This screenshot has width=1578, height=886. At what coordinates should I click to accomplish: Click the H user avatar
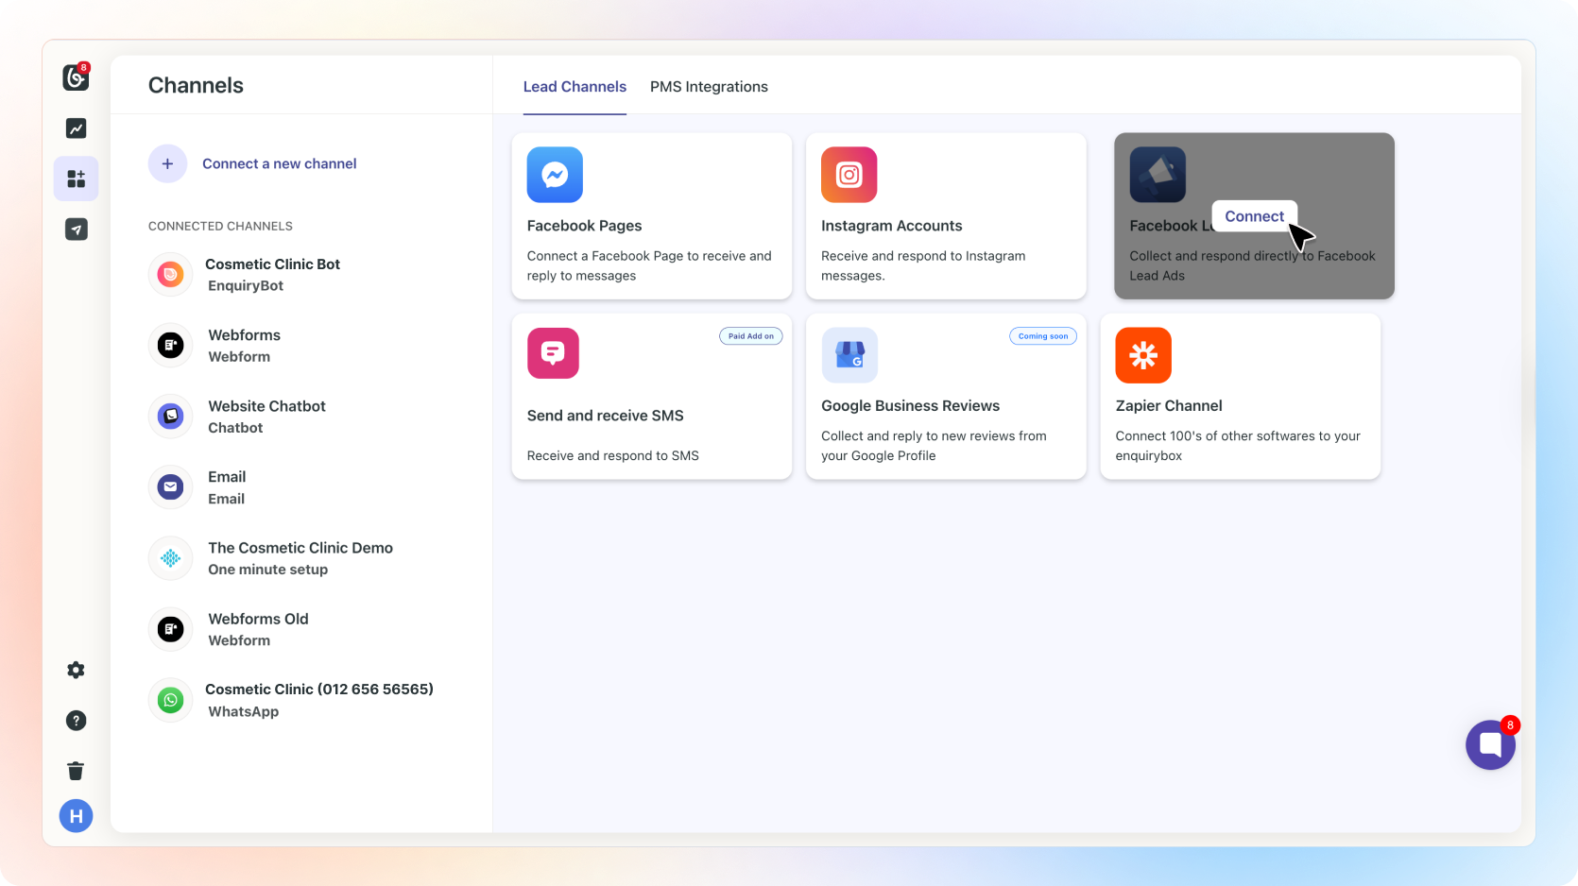pyautogui.click(x=76, y=816)
